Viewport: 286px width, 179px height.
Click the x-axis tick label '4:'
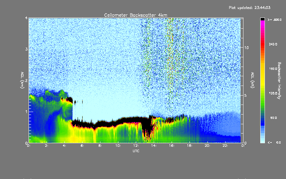[64, 146]
